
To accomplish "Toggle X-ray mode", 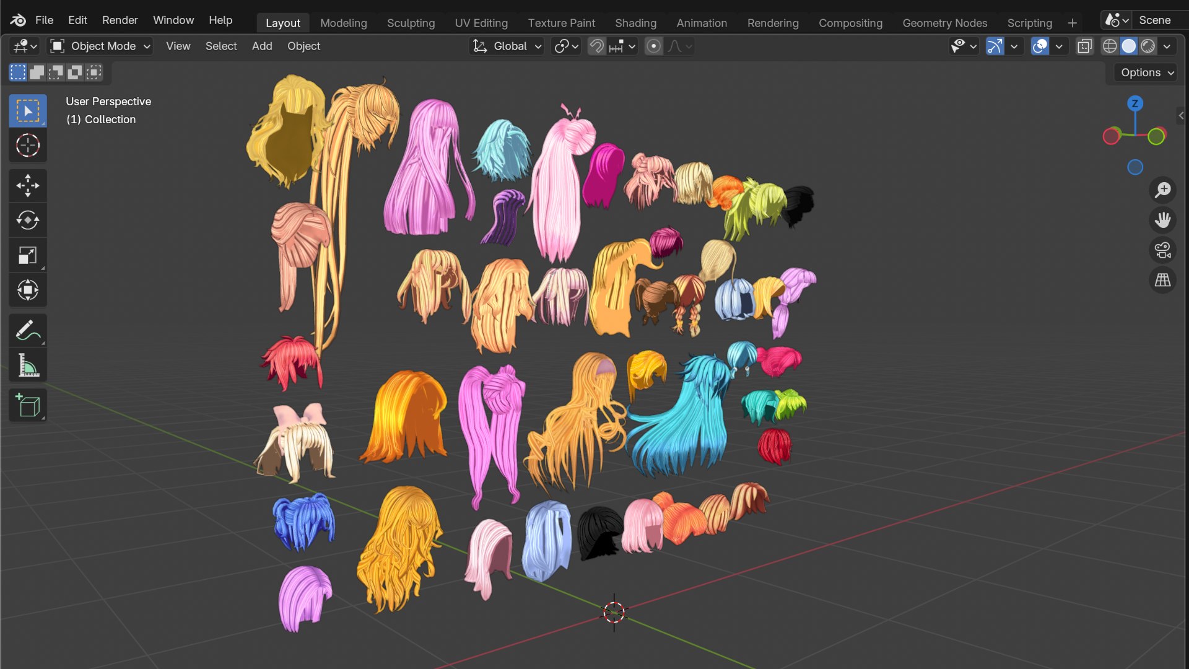I will (x=1084, y=46).
